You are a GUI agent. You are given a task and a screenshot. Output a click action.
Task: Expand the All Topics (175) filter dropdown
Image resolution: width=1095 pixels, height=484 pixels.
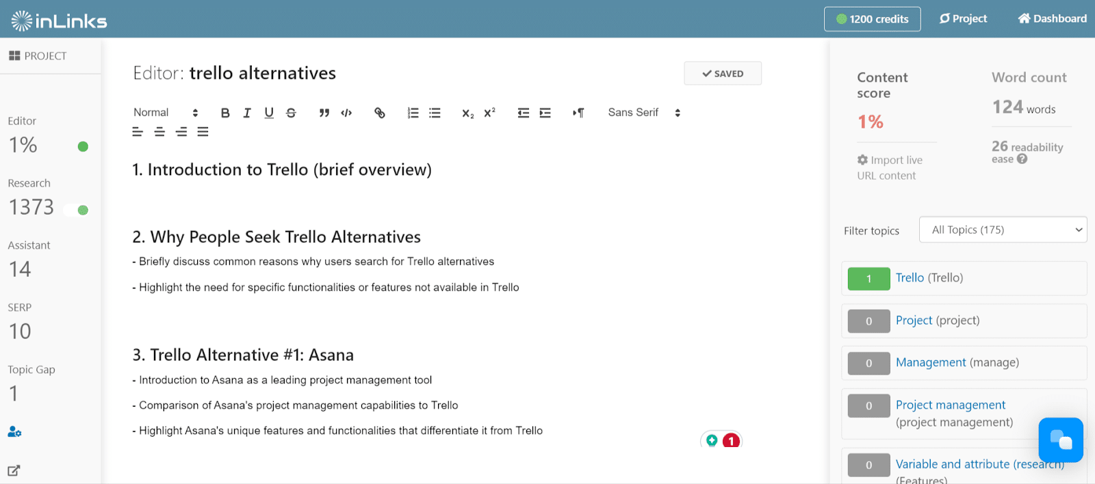pos(1003,230)
